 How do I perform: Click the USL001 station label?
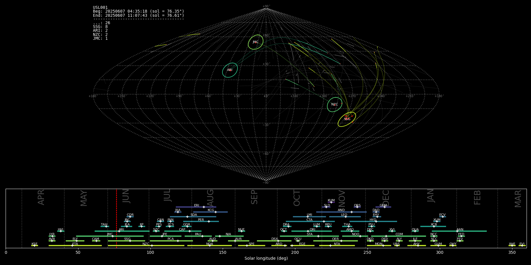click(100, 8)
